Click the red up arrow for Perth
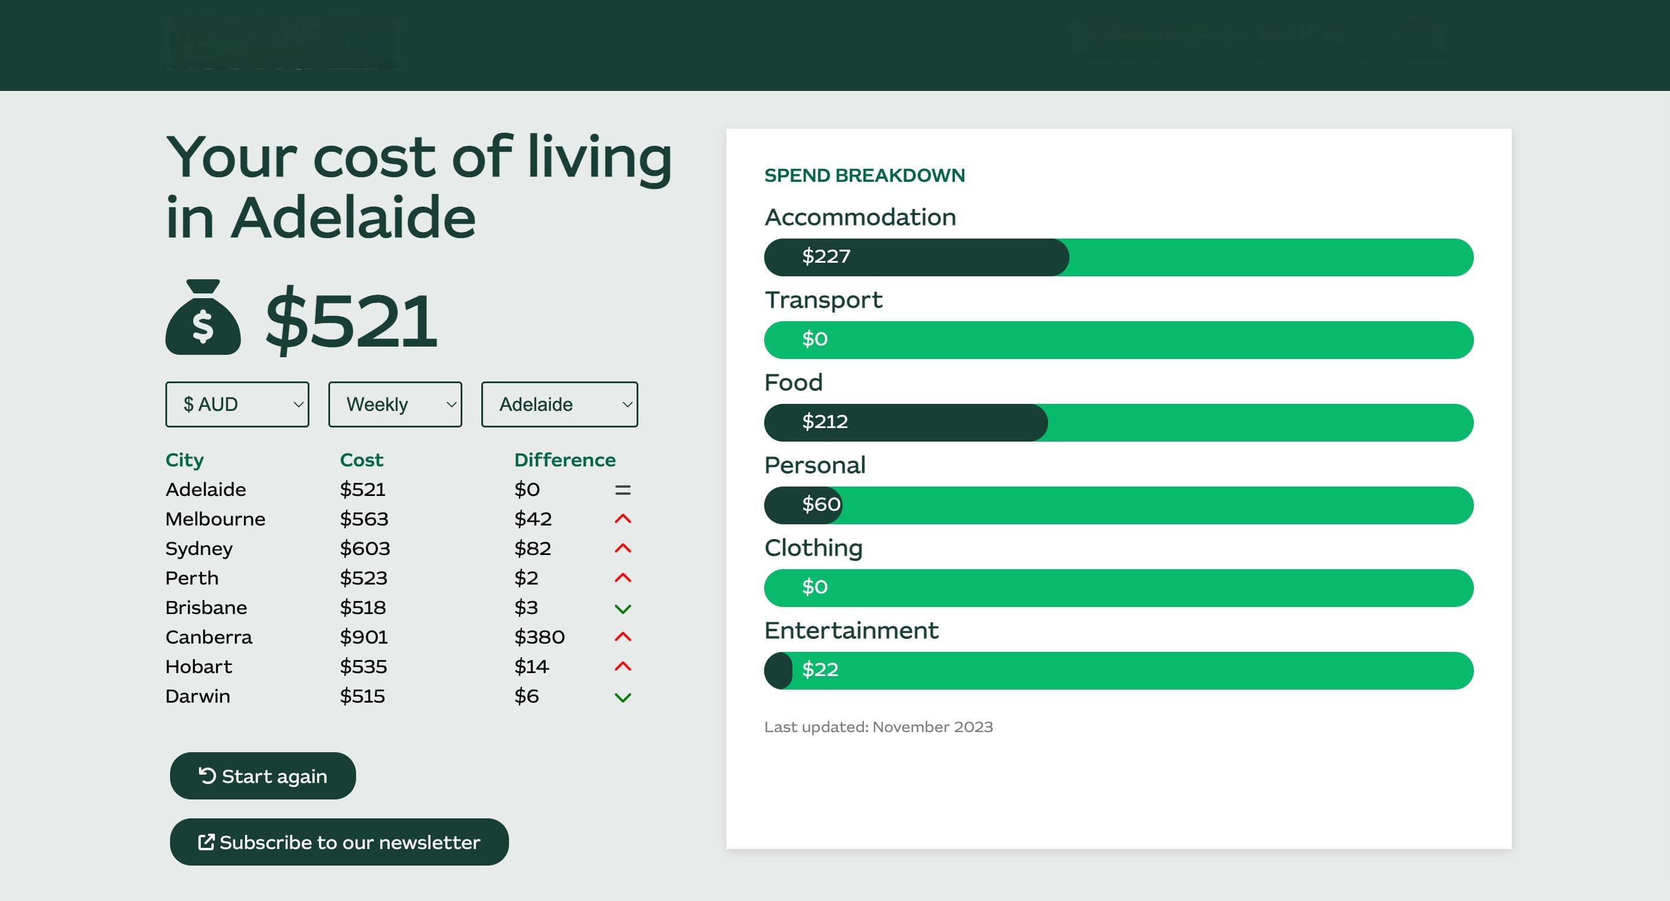This screenshot has height=901, width=1670. (622, 577)
